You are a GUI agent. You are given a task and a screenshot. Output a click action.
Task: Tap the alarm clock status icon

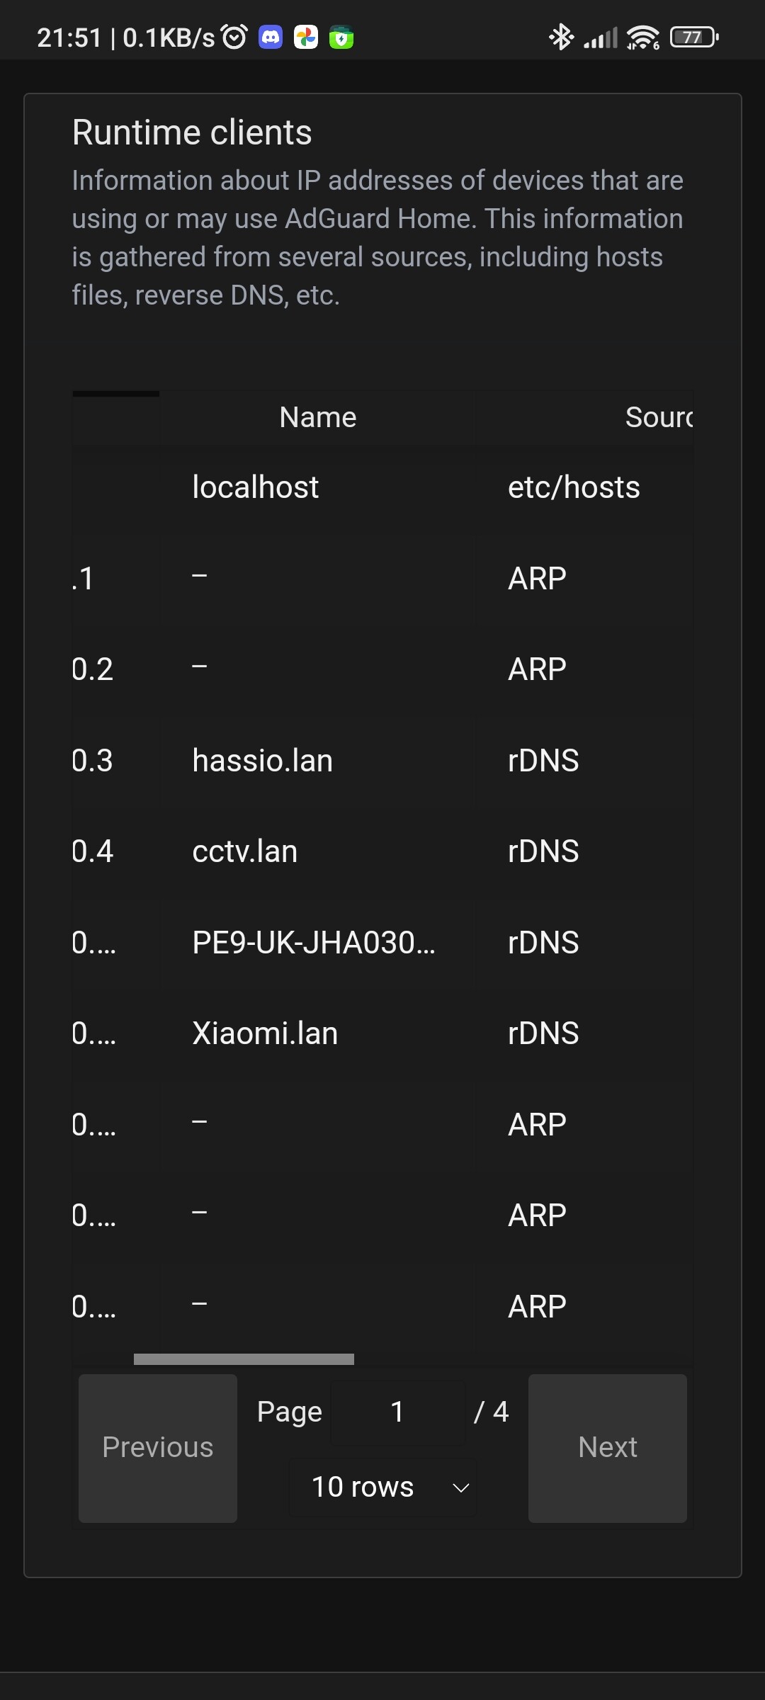234,37
